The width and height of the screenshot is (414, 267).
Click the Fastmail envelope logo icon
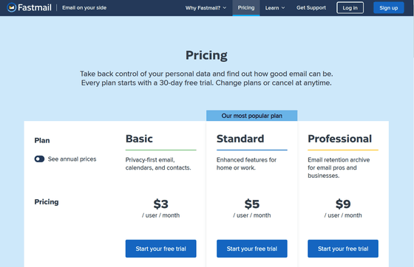pos(11,7)
